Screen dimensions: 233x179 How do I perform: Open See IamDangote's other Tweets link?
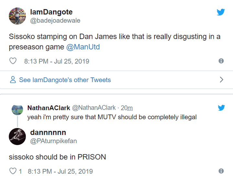pyautogui.click(x=65, y=80)
